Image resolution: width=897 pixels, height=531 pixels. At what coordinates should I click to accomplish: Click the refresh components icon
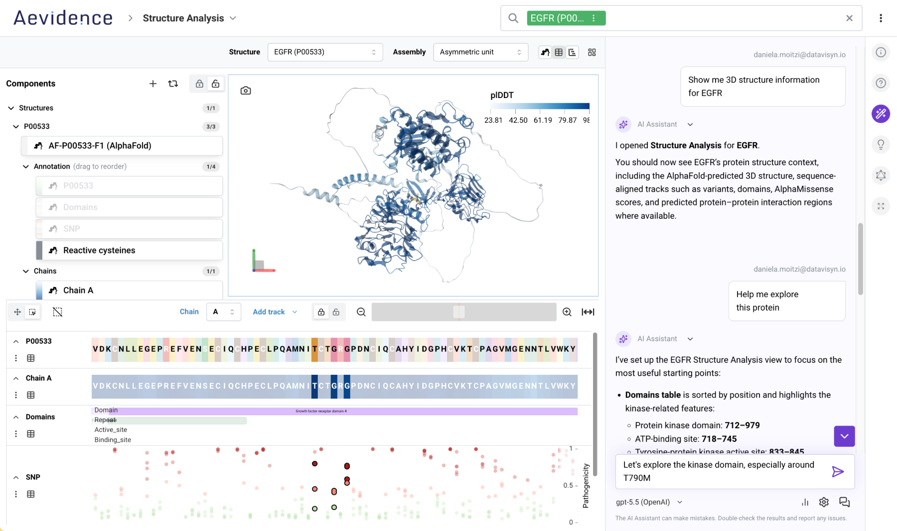click(173, 84)
